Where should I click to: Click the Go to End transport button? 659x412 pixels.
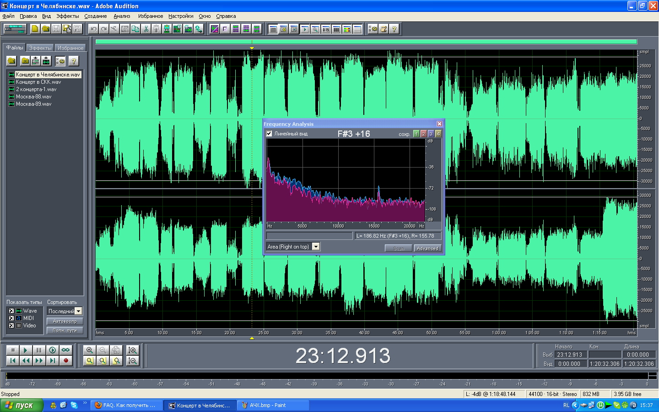(53, 361)
